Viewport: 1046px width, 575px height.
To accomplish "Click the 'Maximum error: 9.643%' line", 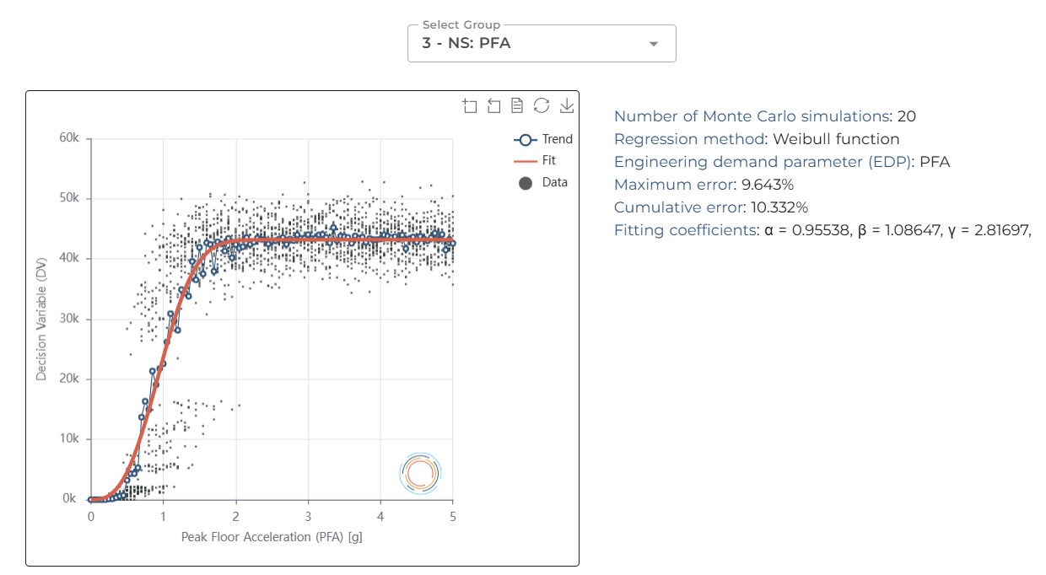I will pyautogui.click(x=704, y=185).
